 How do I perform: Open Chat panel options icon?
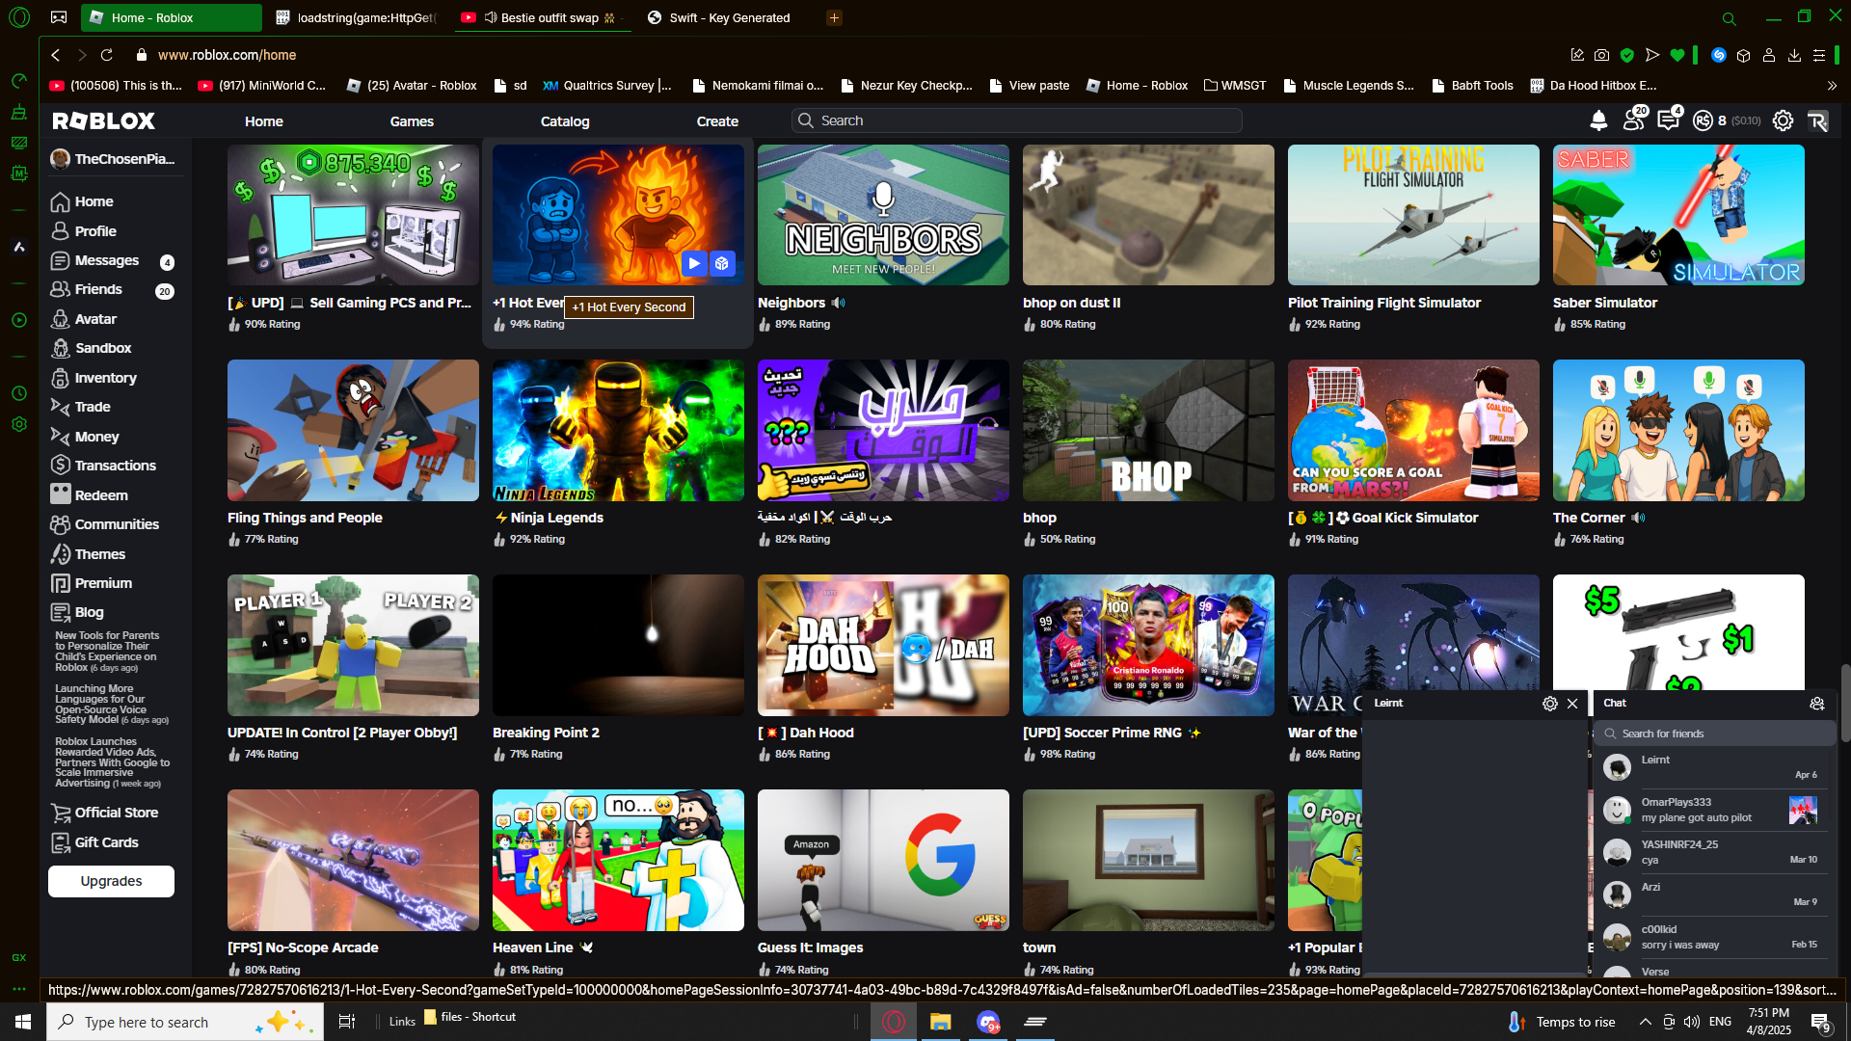[x=1816, y=704]
